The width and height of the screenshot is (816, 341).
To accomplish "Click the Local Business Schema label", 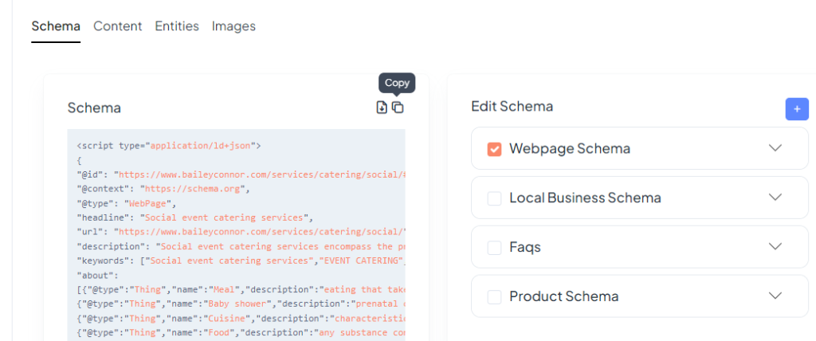I will point(585,198).
